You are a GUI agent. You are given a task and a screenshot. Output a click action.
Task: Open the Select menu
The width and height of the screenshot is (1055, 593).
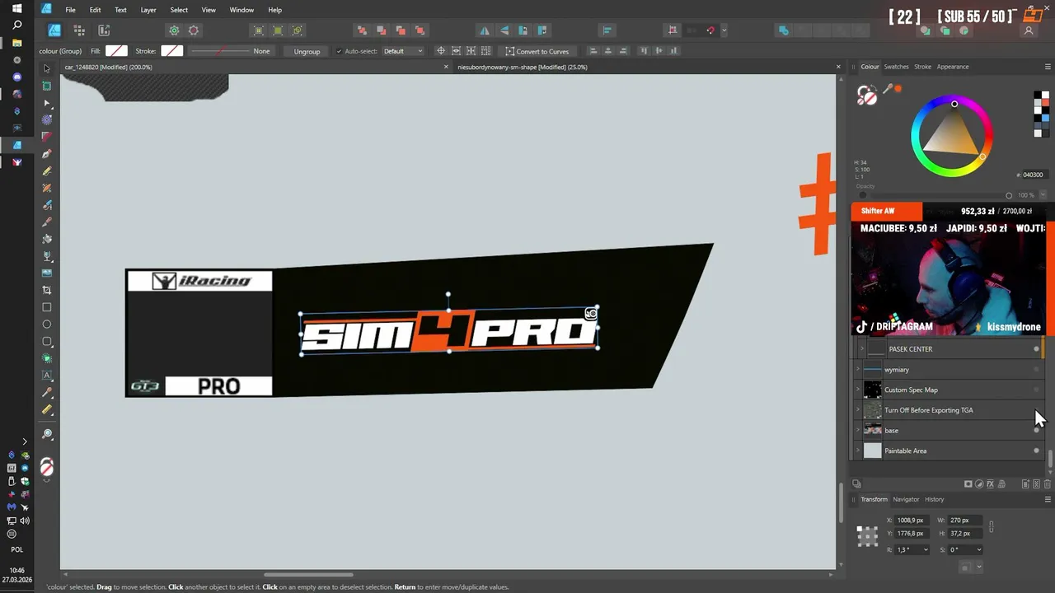tap(179, 10)
